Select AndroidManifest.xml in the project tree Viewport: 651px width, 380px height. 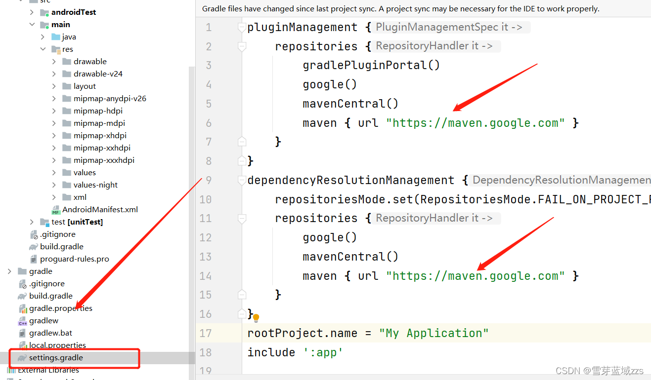[x=100, y=209]
